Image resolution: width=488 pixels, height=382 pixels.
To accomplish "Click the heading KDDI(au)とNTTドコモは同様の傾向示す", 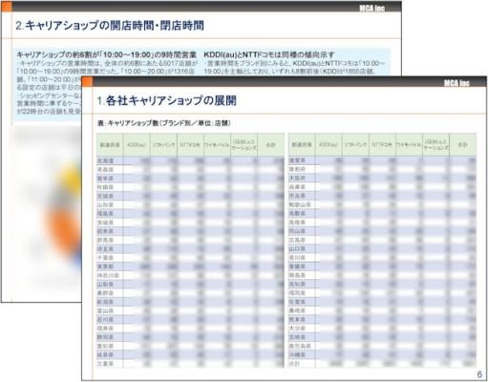I will 269,54.
